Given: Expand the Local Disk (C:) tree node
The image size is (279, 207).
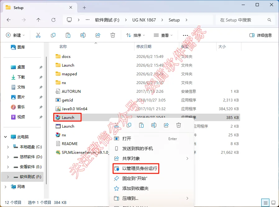Looking at the screenshot, I should click(x=8, y=147).
